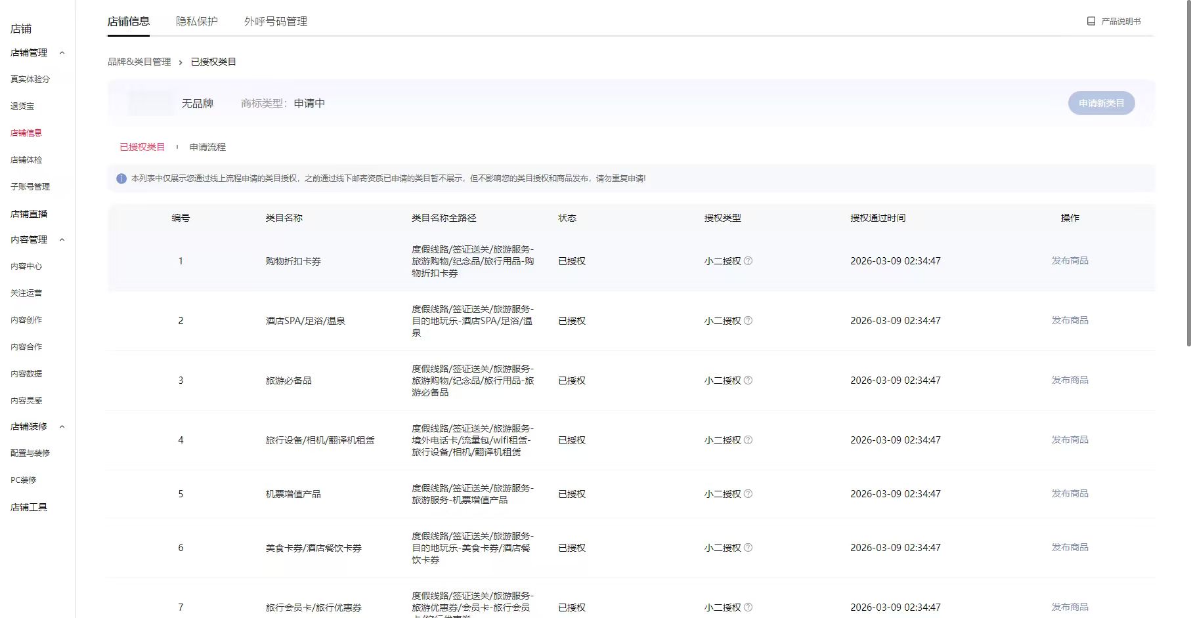This screenshot has height=618, width=1191.
Task: Click help icon beside row 1 小二授权
Action: pyautogui.click(x=748, y=261)
